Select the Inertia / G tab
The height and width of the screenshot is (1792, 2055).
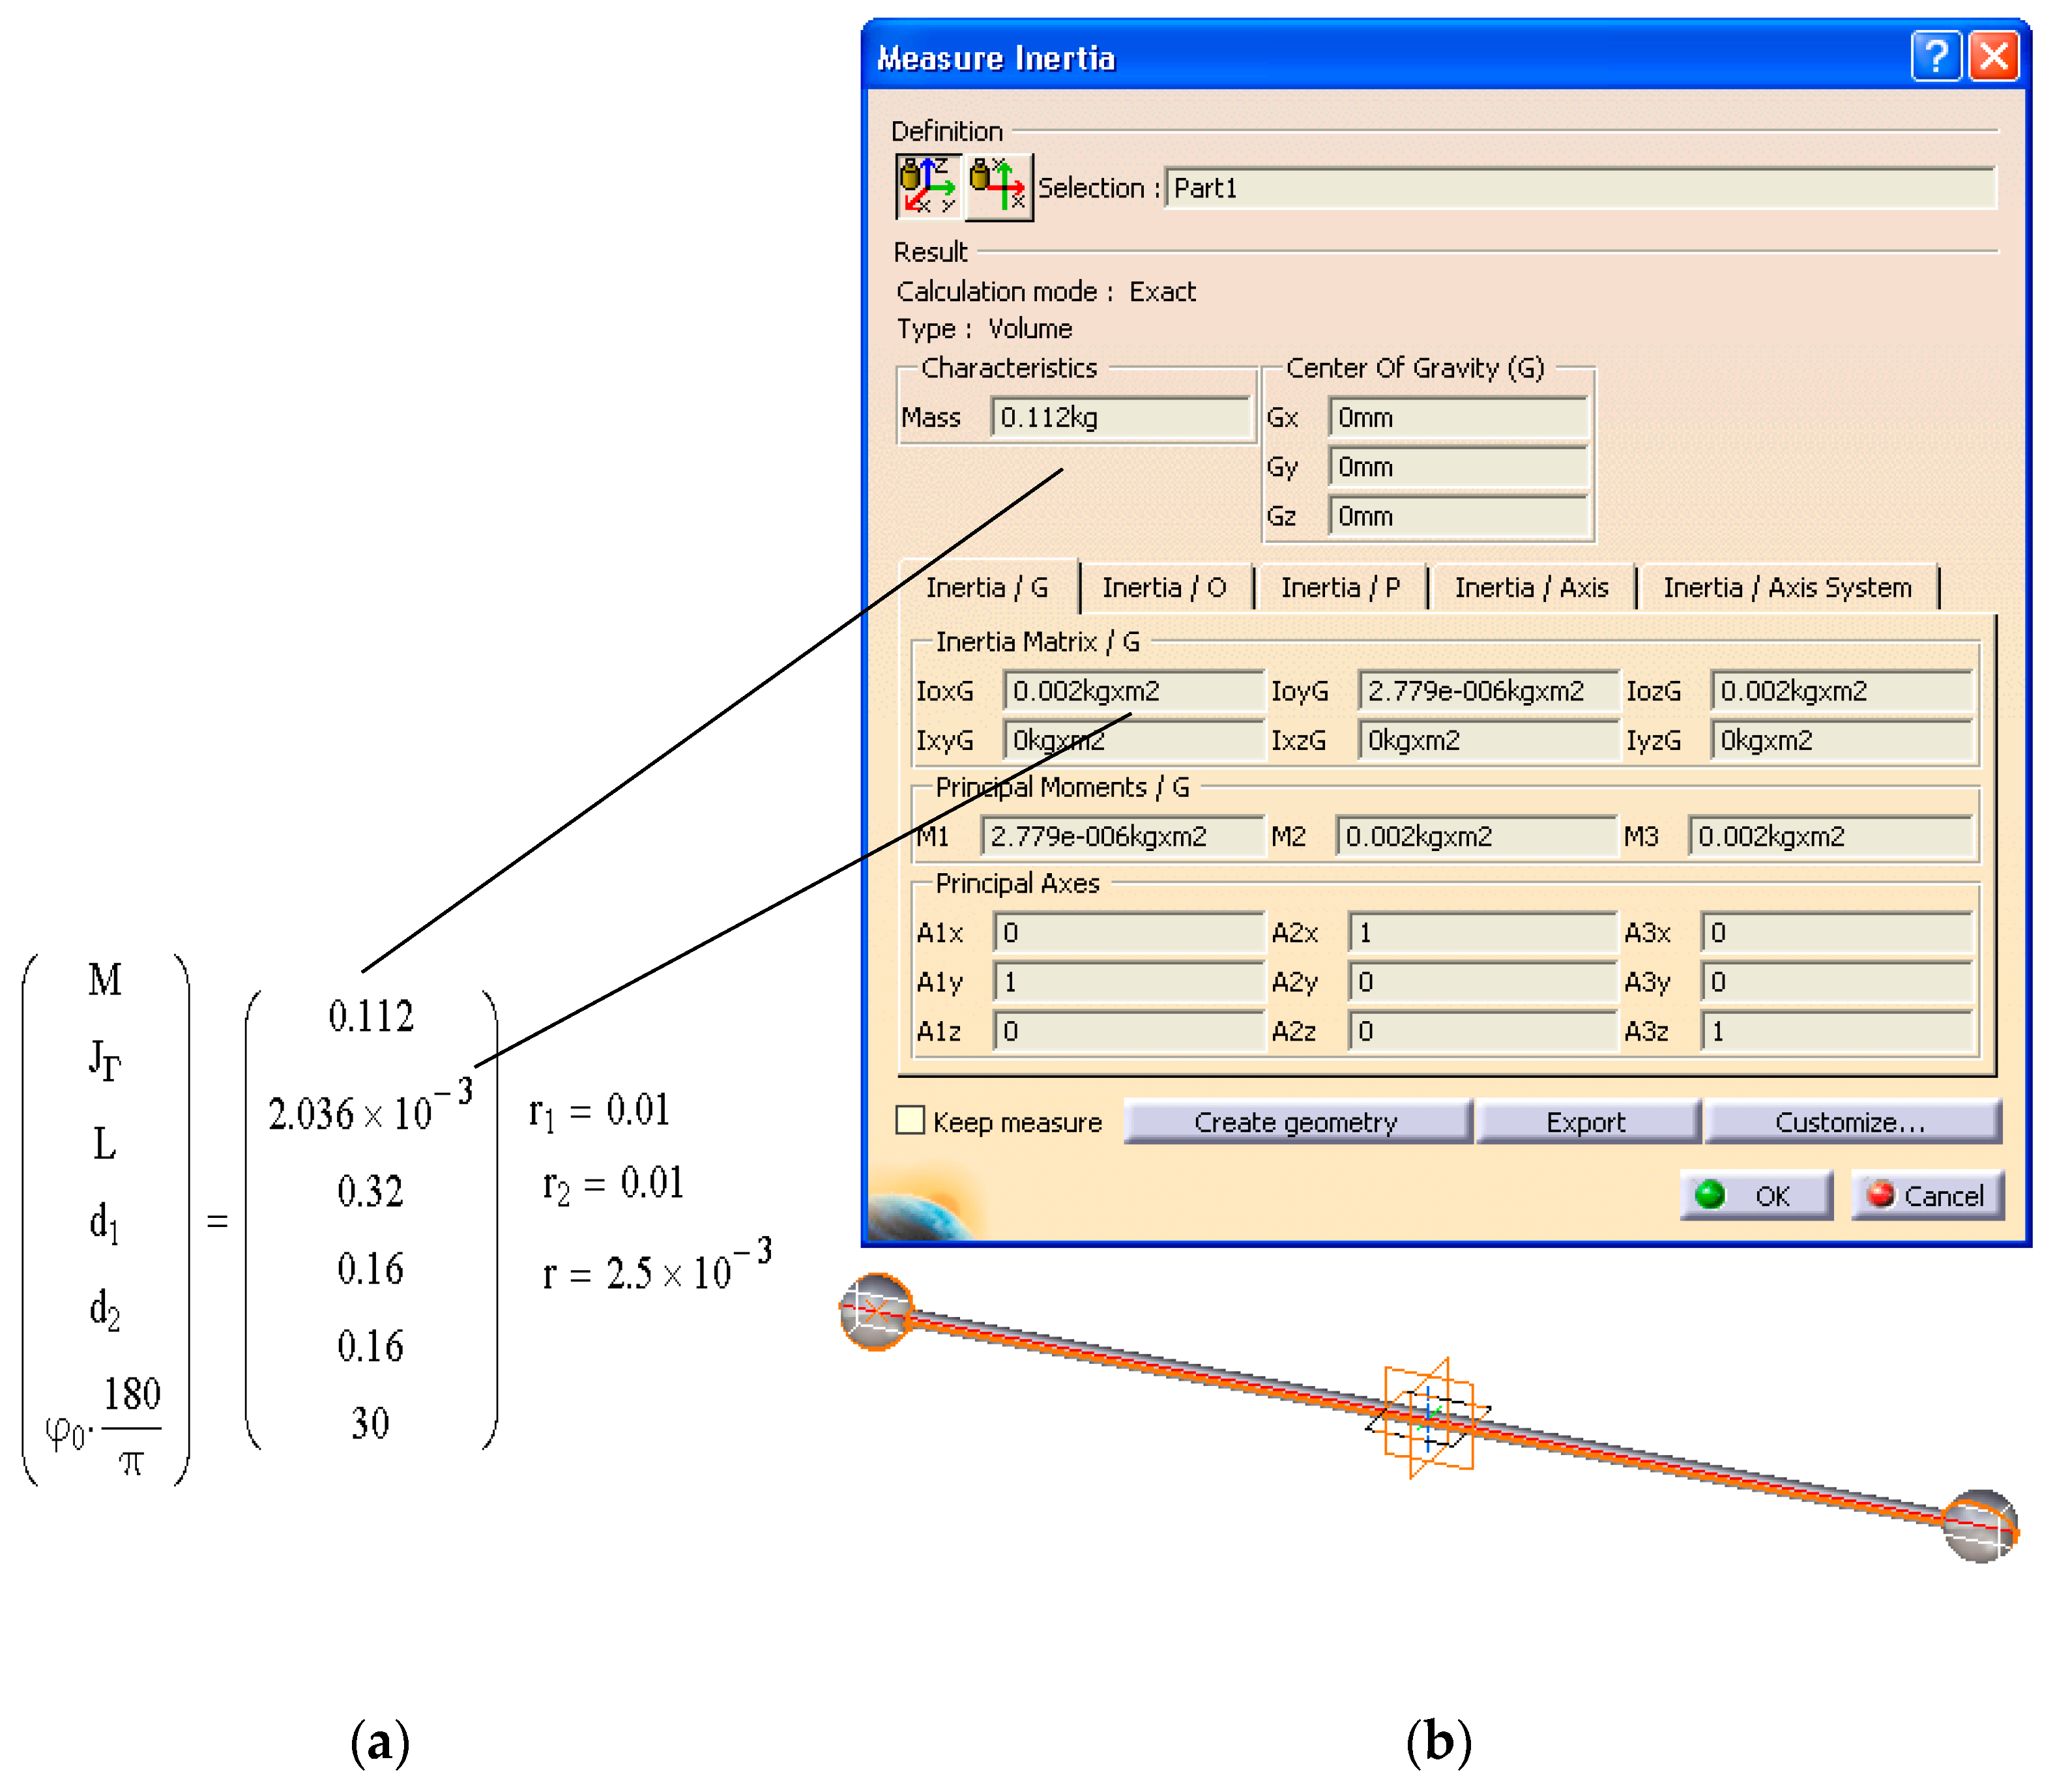(x=987, y=587)
